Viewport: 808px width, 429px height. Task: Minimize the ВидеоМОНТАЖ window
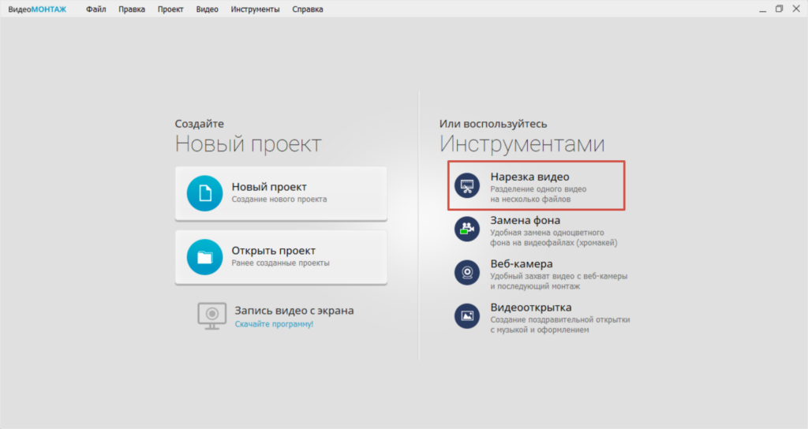763,9
